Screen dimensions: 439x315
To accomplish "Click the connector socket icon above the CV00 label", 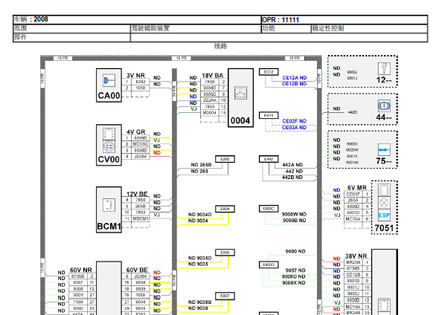I will [109, 147].
